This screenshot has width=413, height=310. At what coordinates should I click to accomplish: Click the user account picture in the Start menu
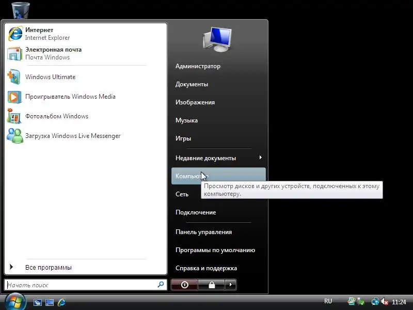coord(217,40)
